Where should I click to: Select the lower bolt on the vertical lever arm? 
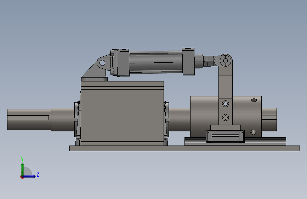tap(225, 118)
